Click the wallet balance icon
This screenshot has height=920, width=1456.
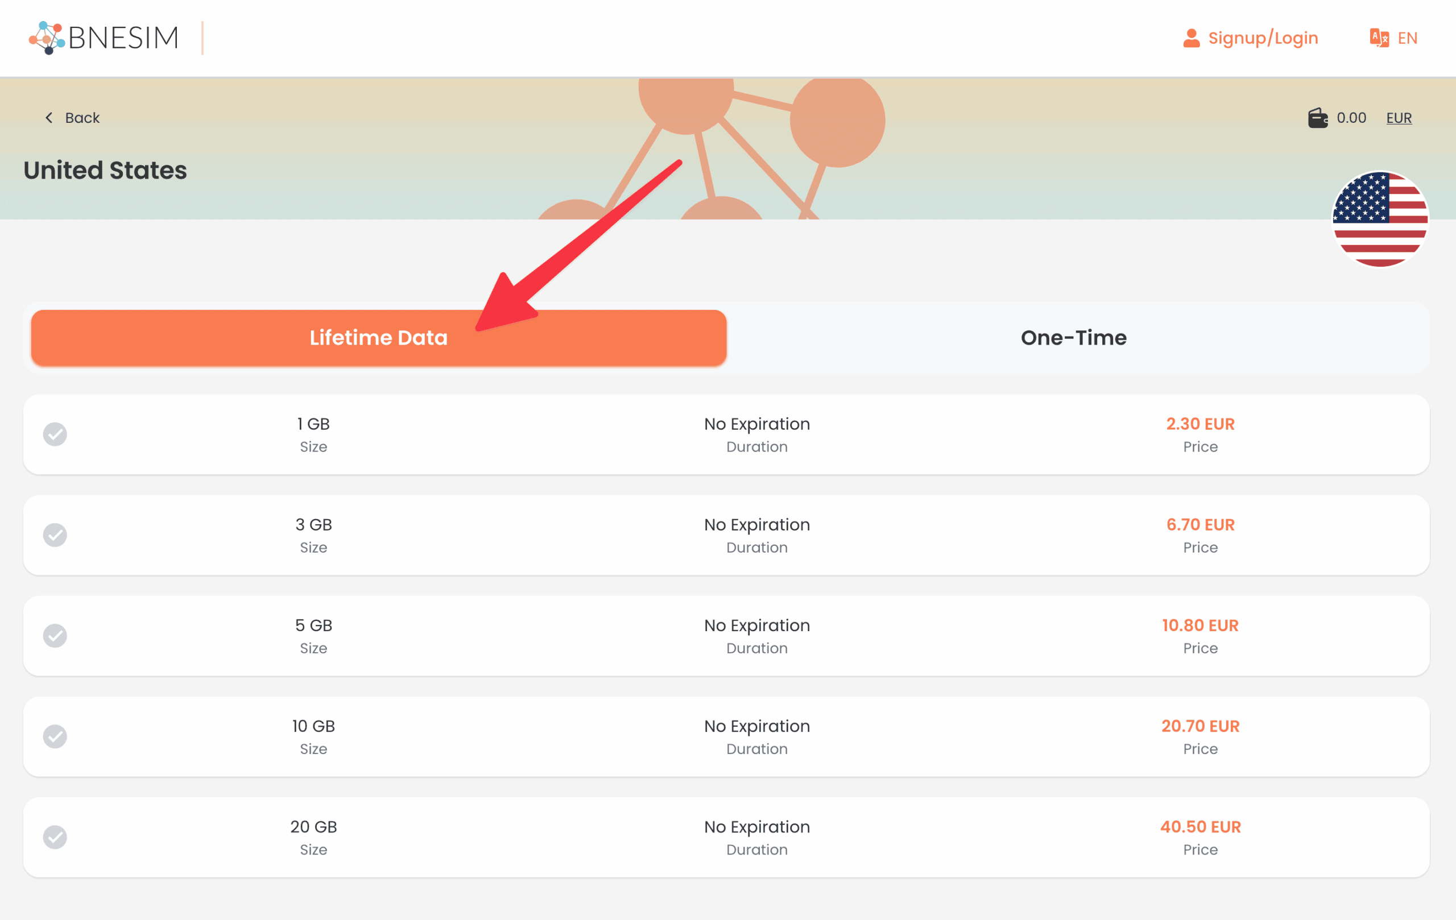1318,118
